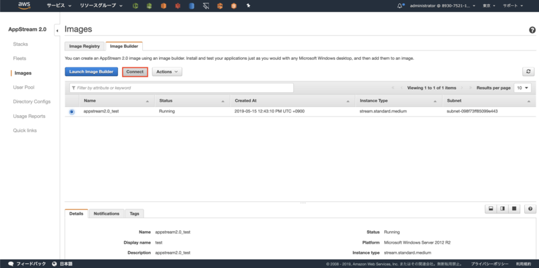Open Directory Configs in the sidebar

tap(32, 102)
